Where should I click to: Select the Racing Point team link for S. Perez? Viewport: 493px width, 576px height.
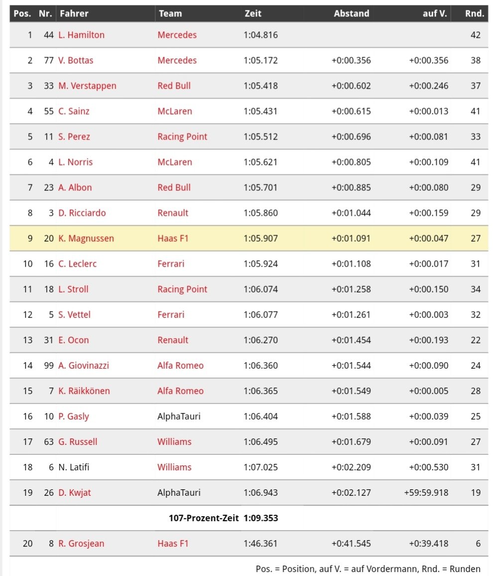click(182, 137)
